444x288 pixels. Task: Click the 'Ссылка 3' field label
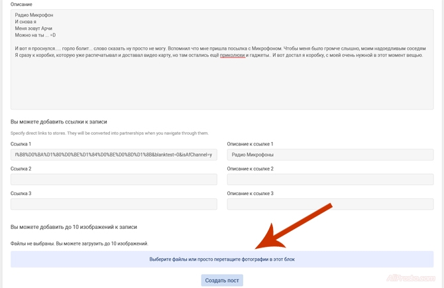point(21,194)
